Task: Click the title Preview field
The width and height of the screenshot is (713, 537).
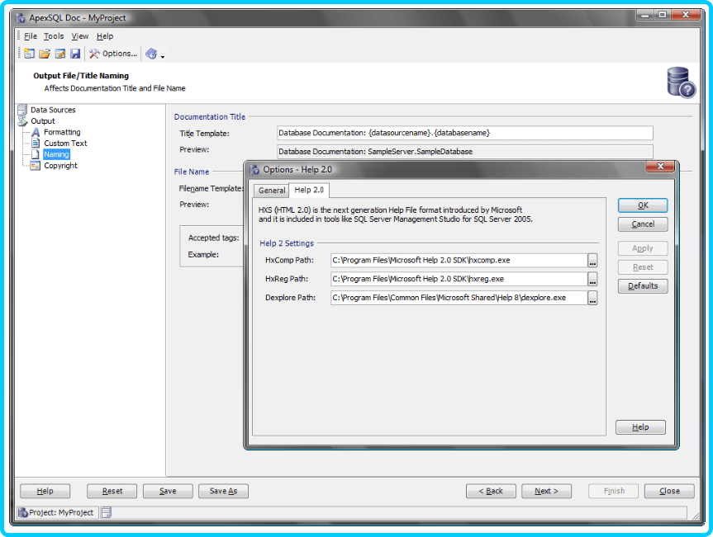Action: click(x=464, y=152)
